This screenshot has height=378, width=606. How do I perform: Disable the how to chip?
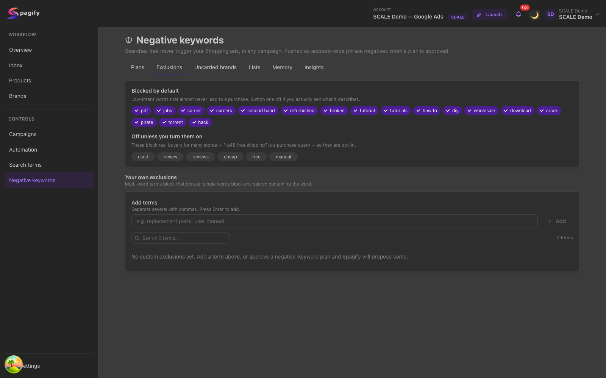pyautogui.click(x=427, y=111)
